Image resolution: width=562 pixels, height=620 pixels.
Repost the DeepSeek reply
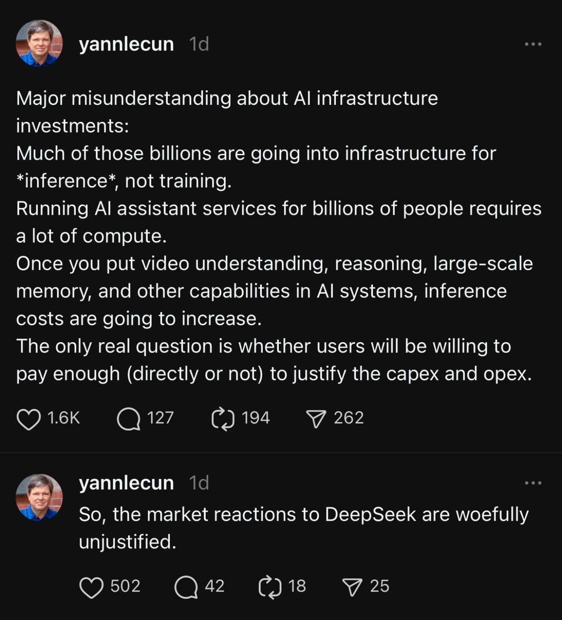[x=270, y=587]
